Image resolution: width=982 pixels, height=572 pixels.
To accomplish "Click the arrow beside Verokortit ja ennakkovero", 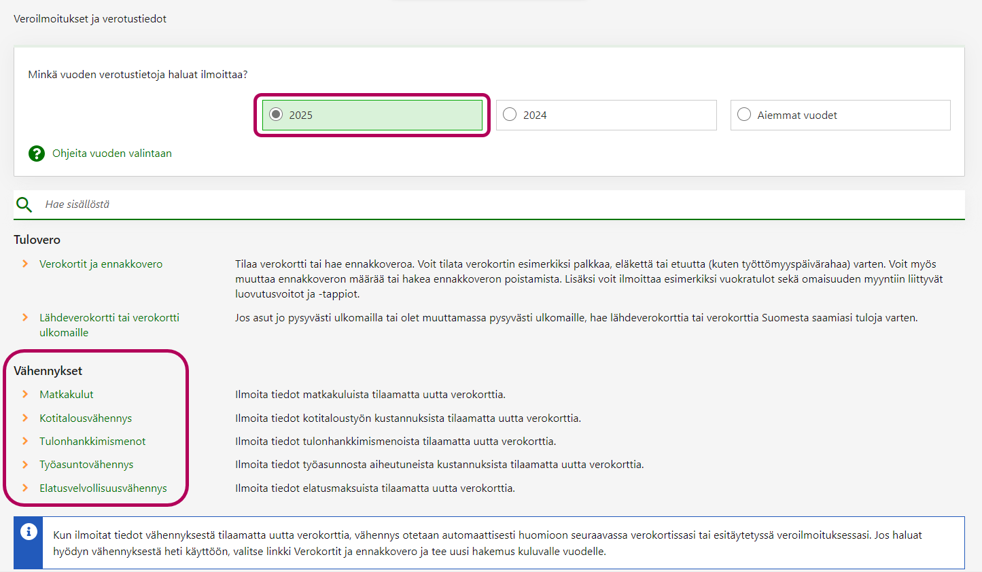I will [x=25, y=264].
